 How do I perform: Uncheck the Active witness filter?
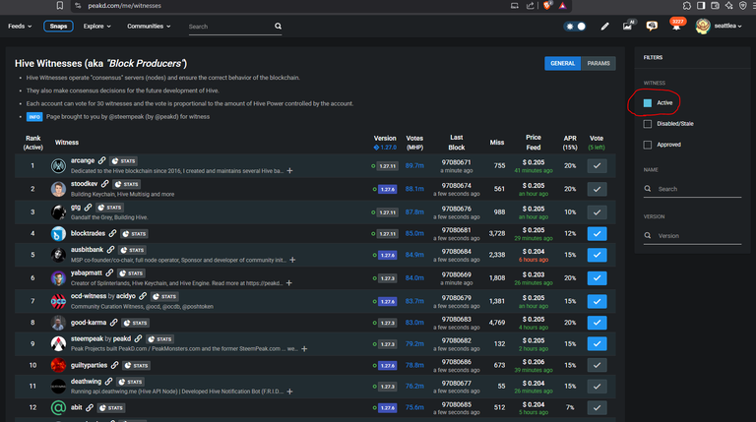pos(648,103)
